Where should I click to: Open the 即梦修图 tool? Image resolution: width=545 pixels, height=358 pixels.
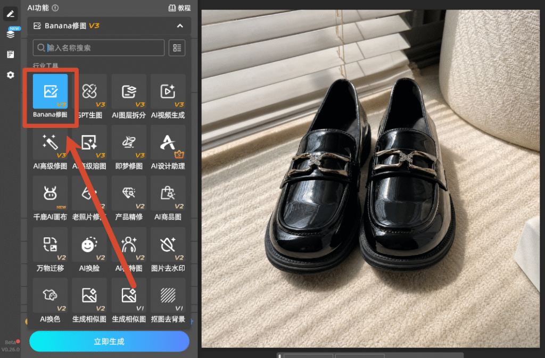coord(129,142)
